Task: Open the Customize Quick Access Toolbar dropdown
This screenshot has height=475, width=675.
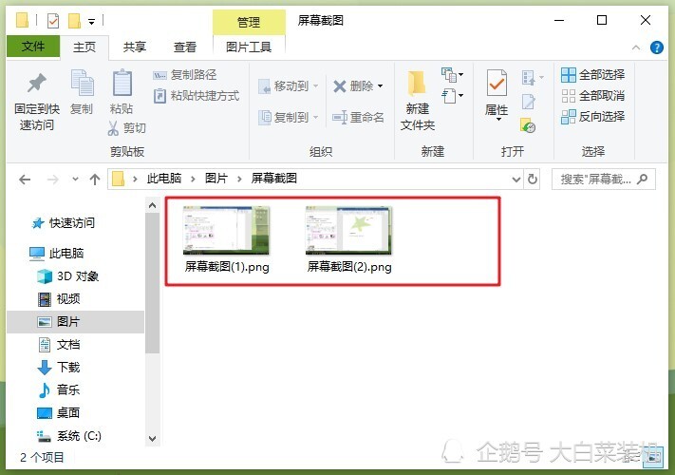Action: (92, 21)
